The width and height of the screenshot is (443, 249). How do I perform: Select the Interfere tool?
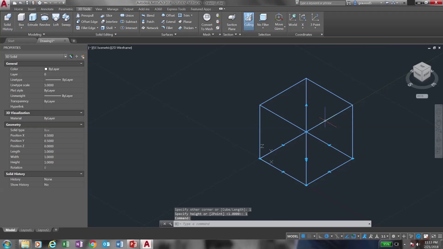click(x=109, y=22)
